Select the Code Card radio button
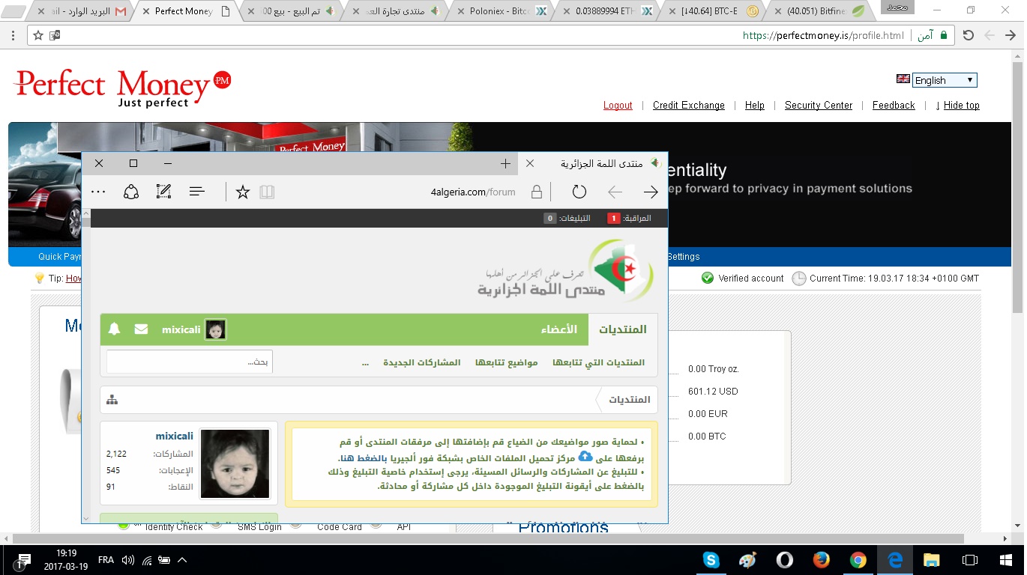This screenshot has width=1027, height=575. [297, 525]
